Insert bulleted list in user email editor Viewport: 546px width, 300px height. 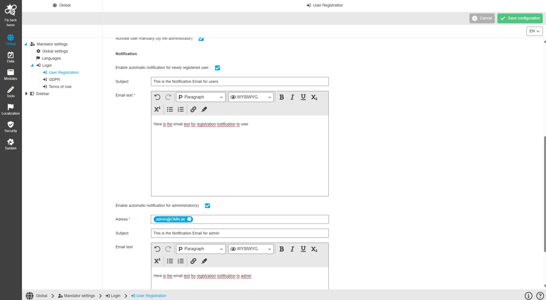click(x=170, y=109)
